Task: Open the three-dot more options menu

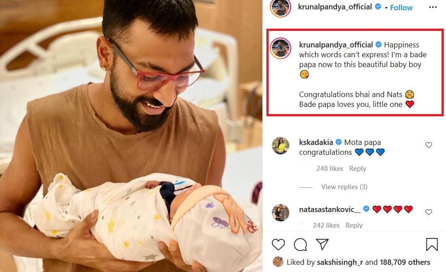Action: [x=433, y=7]
